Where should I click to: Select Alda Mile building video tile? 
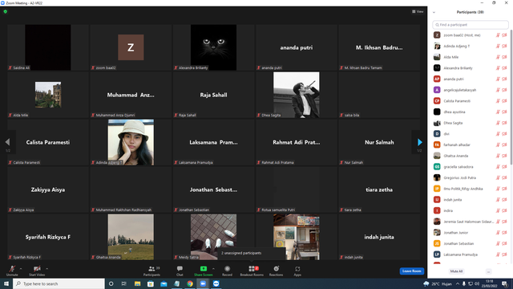coord(48,95)
